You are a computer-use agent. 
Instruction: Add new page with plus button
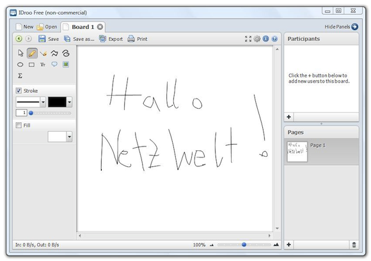(x=289, y=244)
